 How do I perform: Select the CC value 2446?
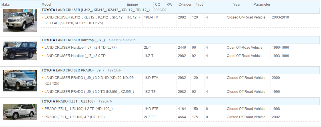click(182, 48)
